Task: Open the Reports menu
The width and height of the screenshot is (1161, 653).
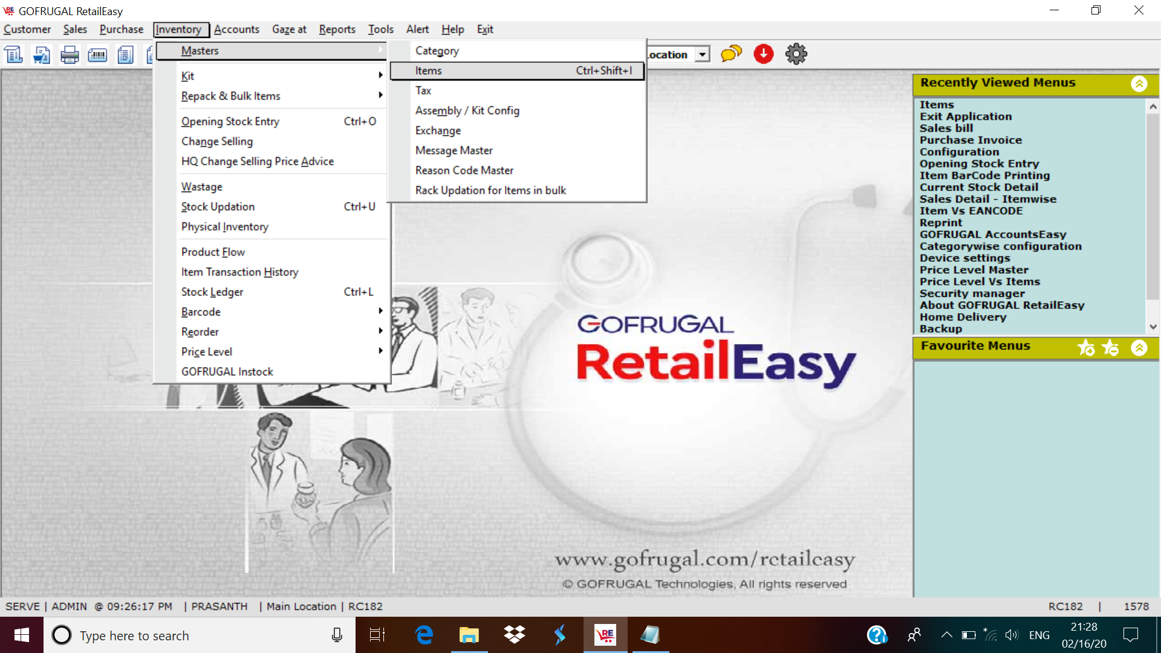Action: 337,29
